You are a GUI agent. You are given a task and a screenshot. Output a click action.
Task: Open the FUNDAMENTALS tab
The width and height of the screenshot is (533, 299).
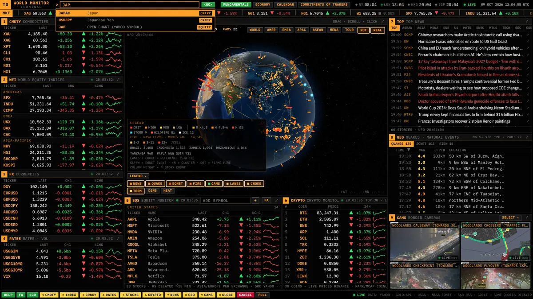[x=235, y=4]
